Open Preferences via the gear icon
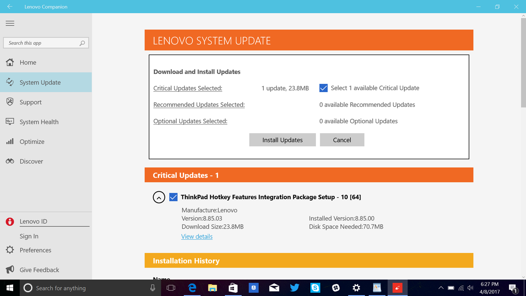Screen dimensions: 526x296 click(x=10, y=250)
